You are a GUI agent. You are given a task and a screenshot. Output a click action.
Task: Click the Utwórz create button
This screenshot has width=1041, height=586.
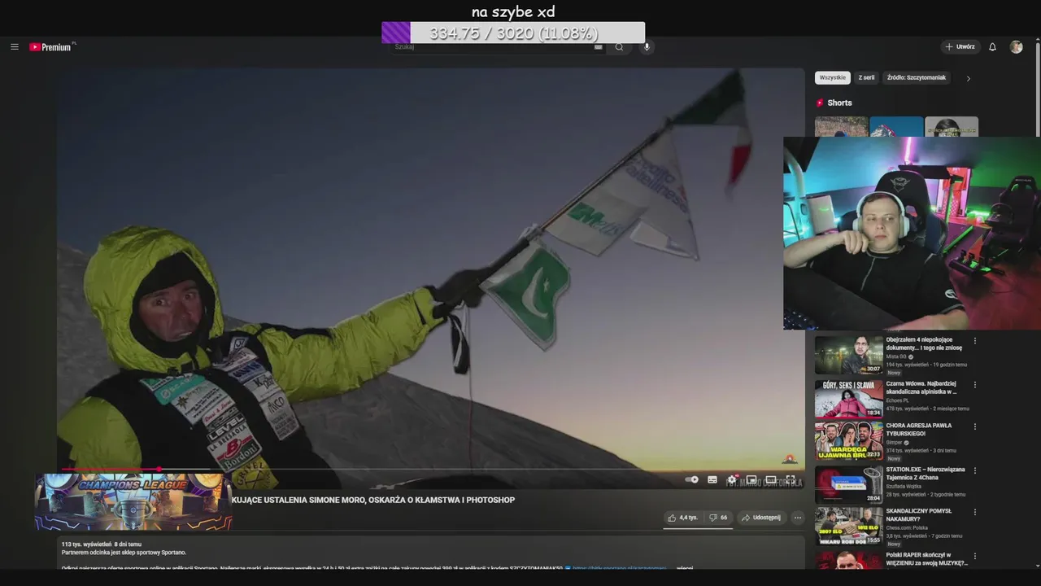click(x=960, y=47)
